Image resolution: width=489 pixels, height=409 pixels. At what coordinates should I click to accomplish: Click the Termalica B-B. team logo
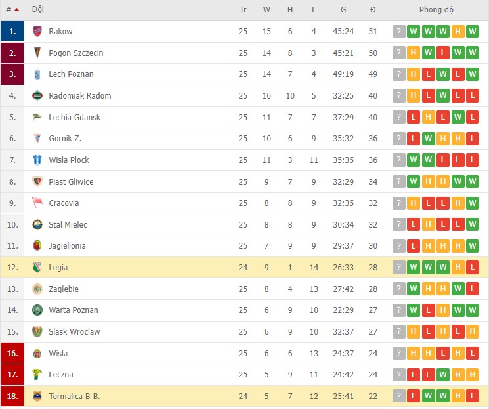click(x=37, y=397)
